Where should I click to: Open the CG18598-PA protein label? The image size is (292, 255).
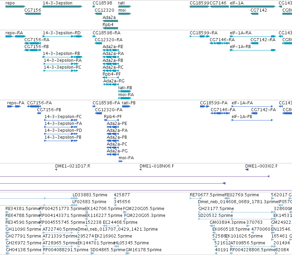coord(106,103)
